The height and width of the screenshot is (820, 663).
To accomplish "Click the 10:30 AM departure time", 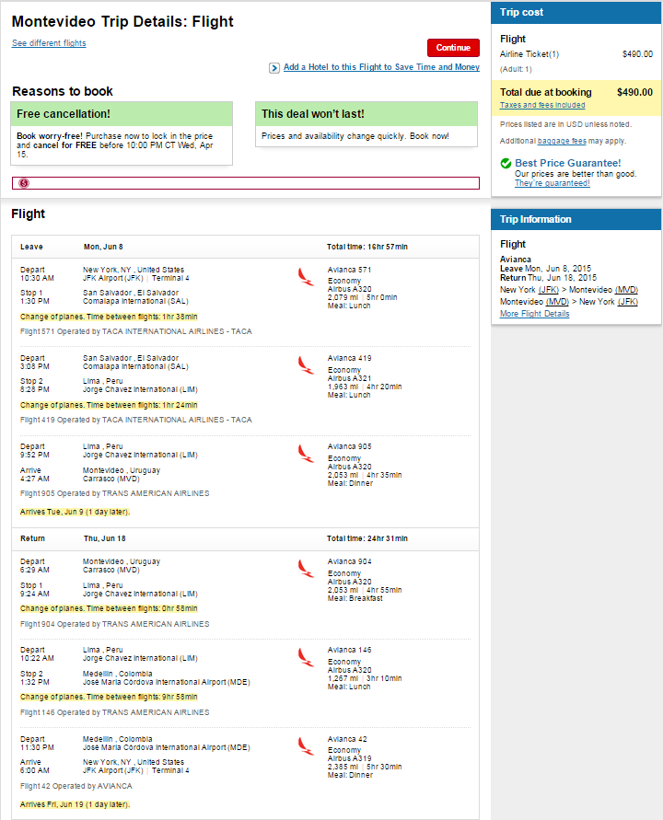I will point(37,278).
